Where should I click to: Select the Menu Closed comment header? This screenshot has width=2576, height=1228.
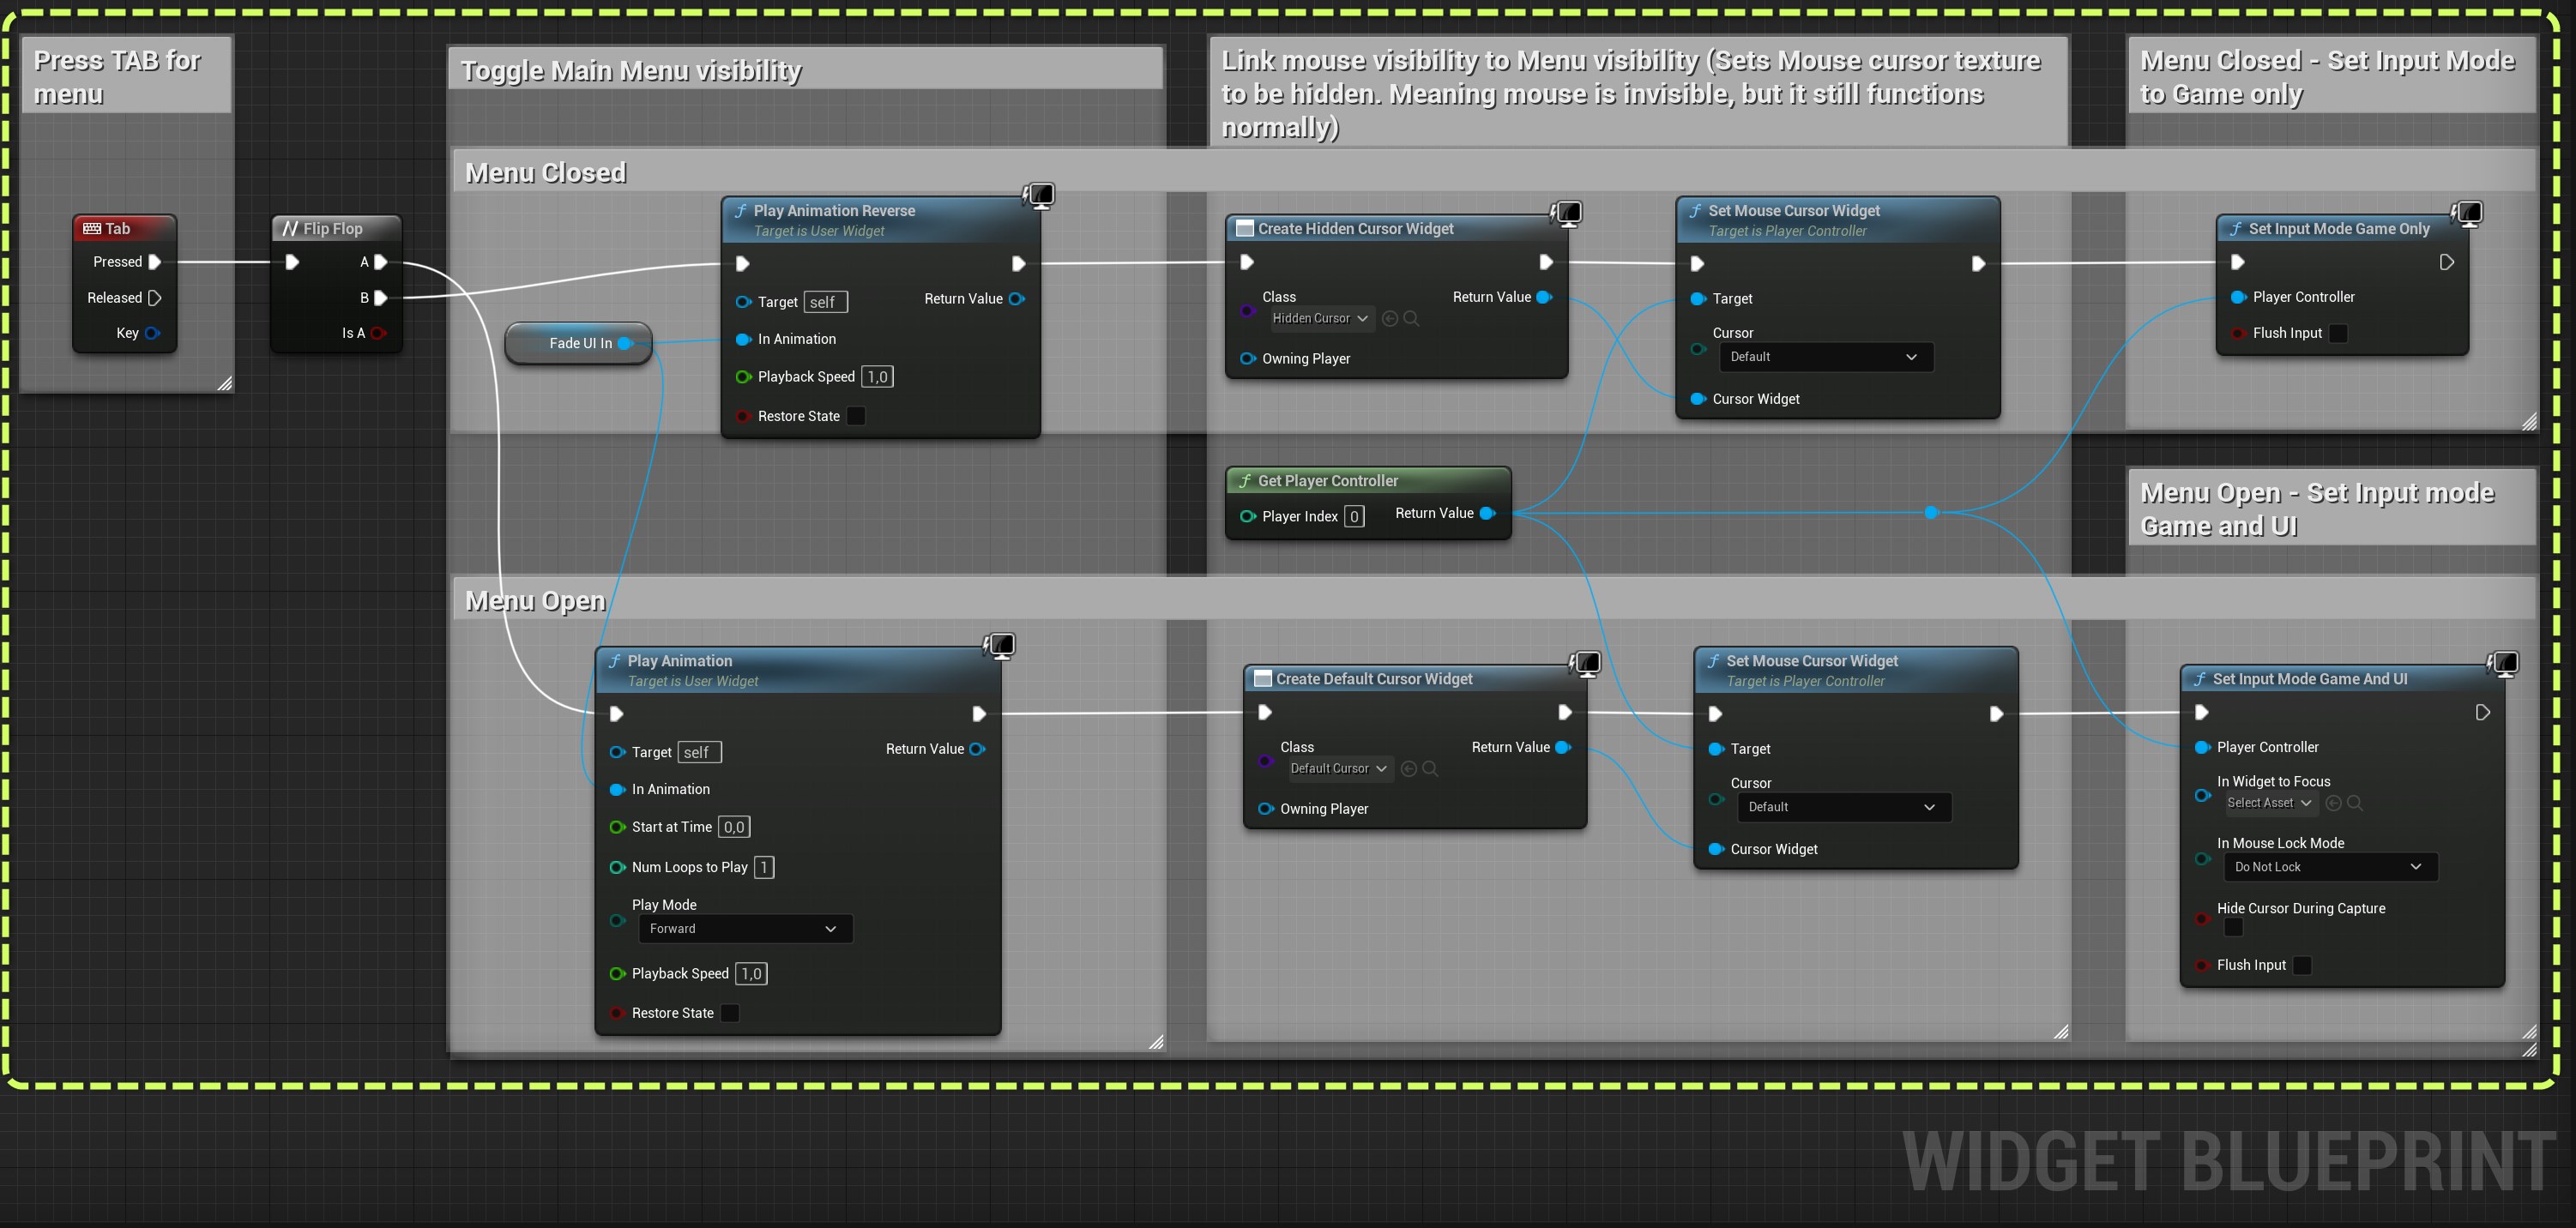(545, 173)
